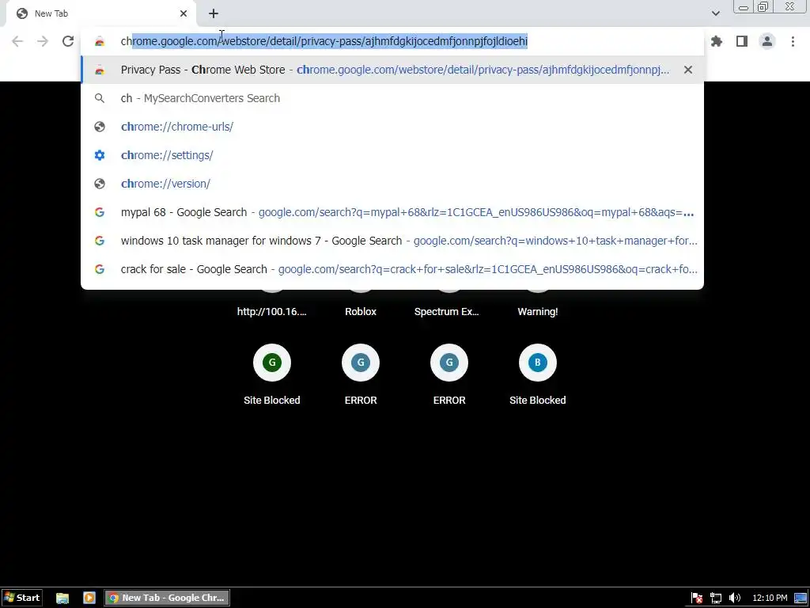Select the chrome://settings/ suggestion
This screenshot has width=810, height=608.
392,155
